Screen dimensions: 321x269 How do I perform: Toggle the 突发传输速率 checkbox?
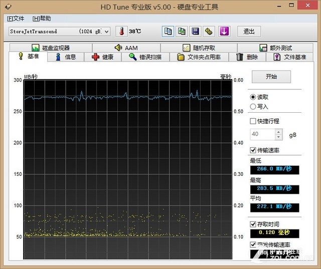pyautogui.click(x=253, y=244)
